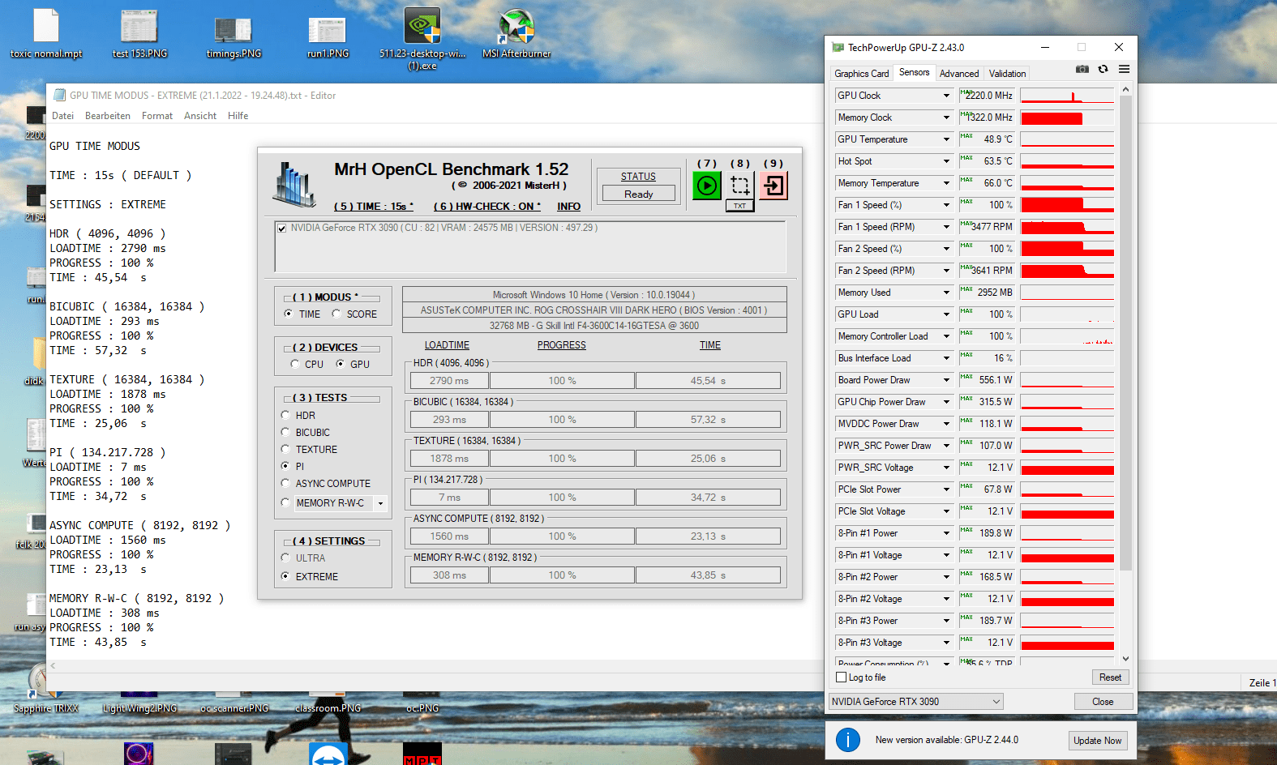Click GPU-Z Reset button
This screenshot has height=765, width=1277.
click(x=1110, y=677)
